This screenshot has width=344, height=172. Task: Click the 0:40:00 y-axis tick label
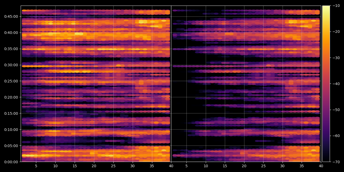click(11, 33)
